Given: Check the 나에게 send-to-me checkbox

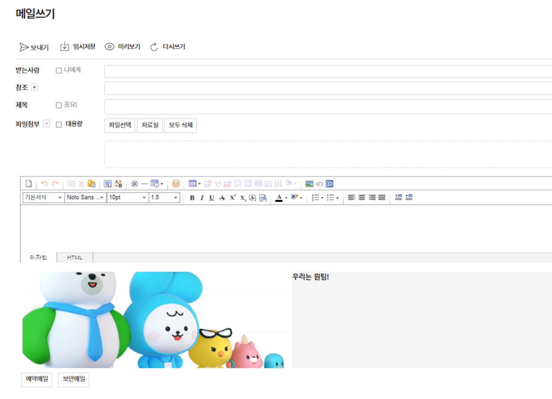Looking at the screenshot, I should point(59,71).
